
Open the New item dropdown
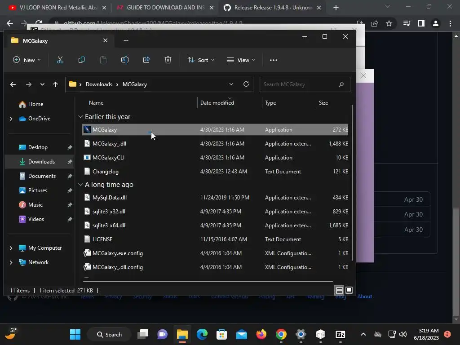[x=27, y=60]
